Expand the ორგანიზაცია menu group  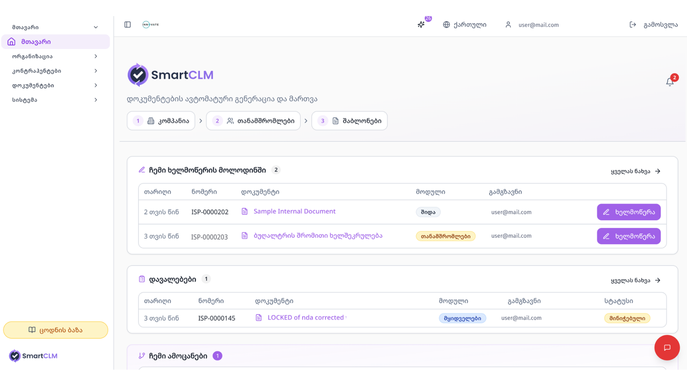point(55,56)
